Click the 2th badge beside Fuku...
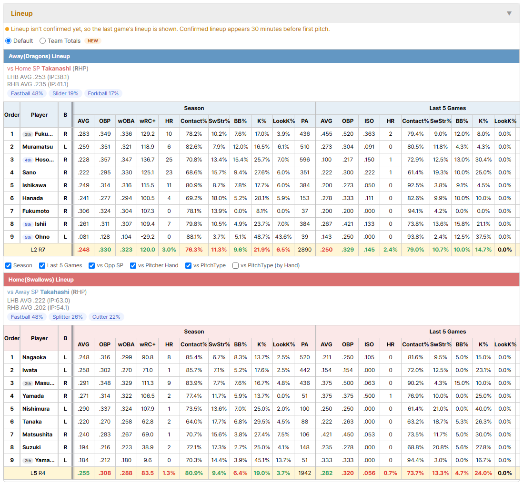The image size is (523, 485). pos(28,134)
